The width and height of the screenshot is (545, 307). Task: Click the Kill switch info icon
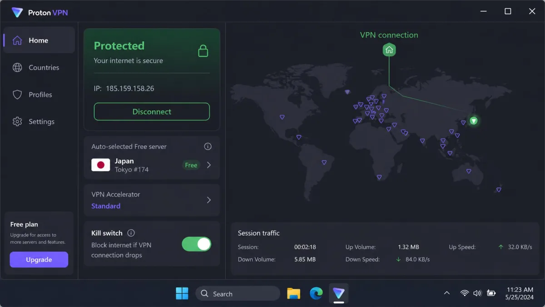coord(131,233)
